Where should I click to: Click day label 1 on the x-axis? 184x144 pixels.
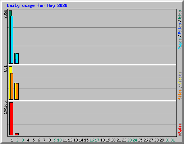[12, 140]
